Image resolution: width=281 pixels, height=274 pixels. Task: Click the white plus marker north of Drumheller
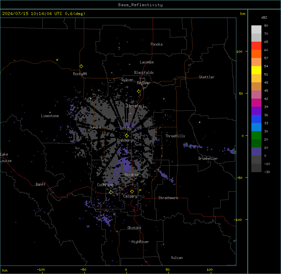coord(200,122)
